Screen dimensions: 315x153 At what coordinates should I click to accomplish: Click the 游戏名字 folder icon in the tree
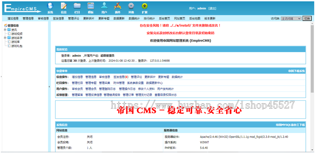tap(9, 38)
